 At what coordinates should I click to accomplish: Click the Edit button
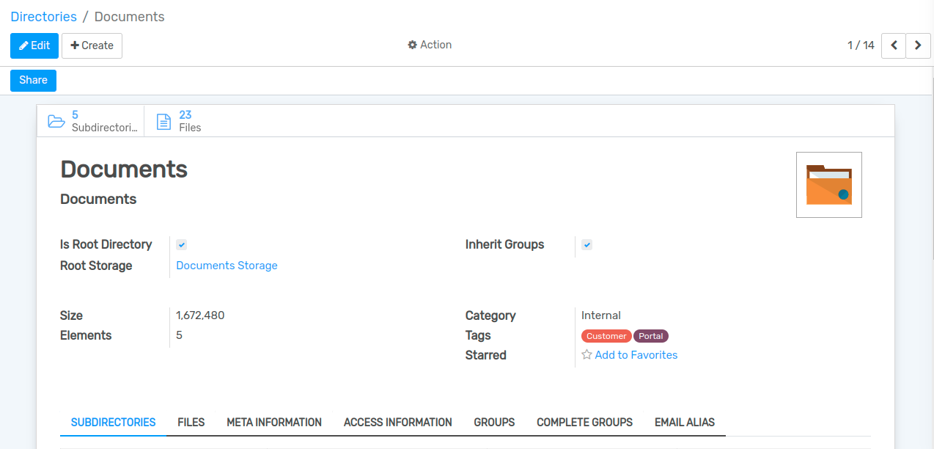(34, 45)
